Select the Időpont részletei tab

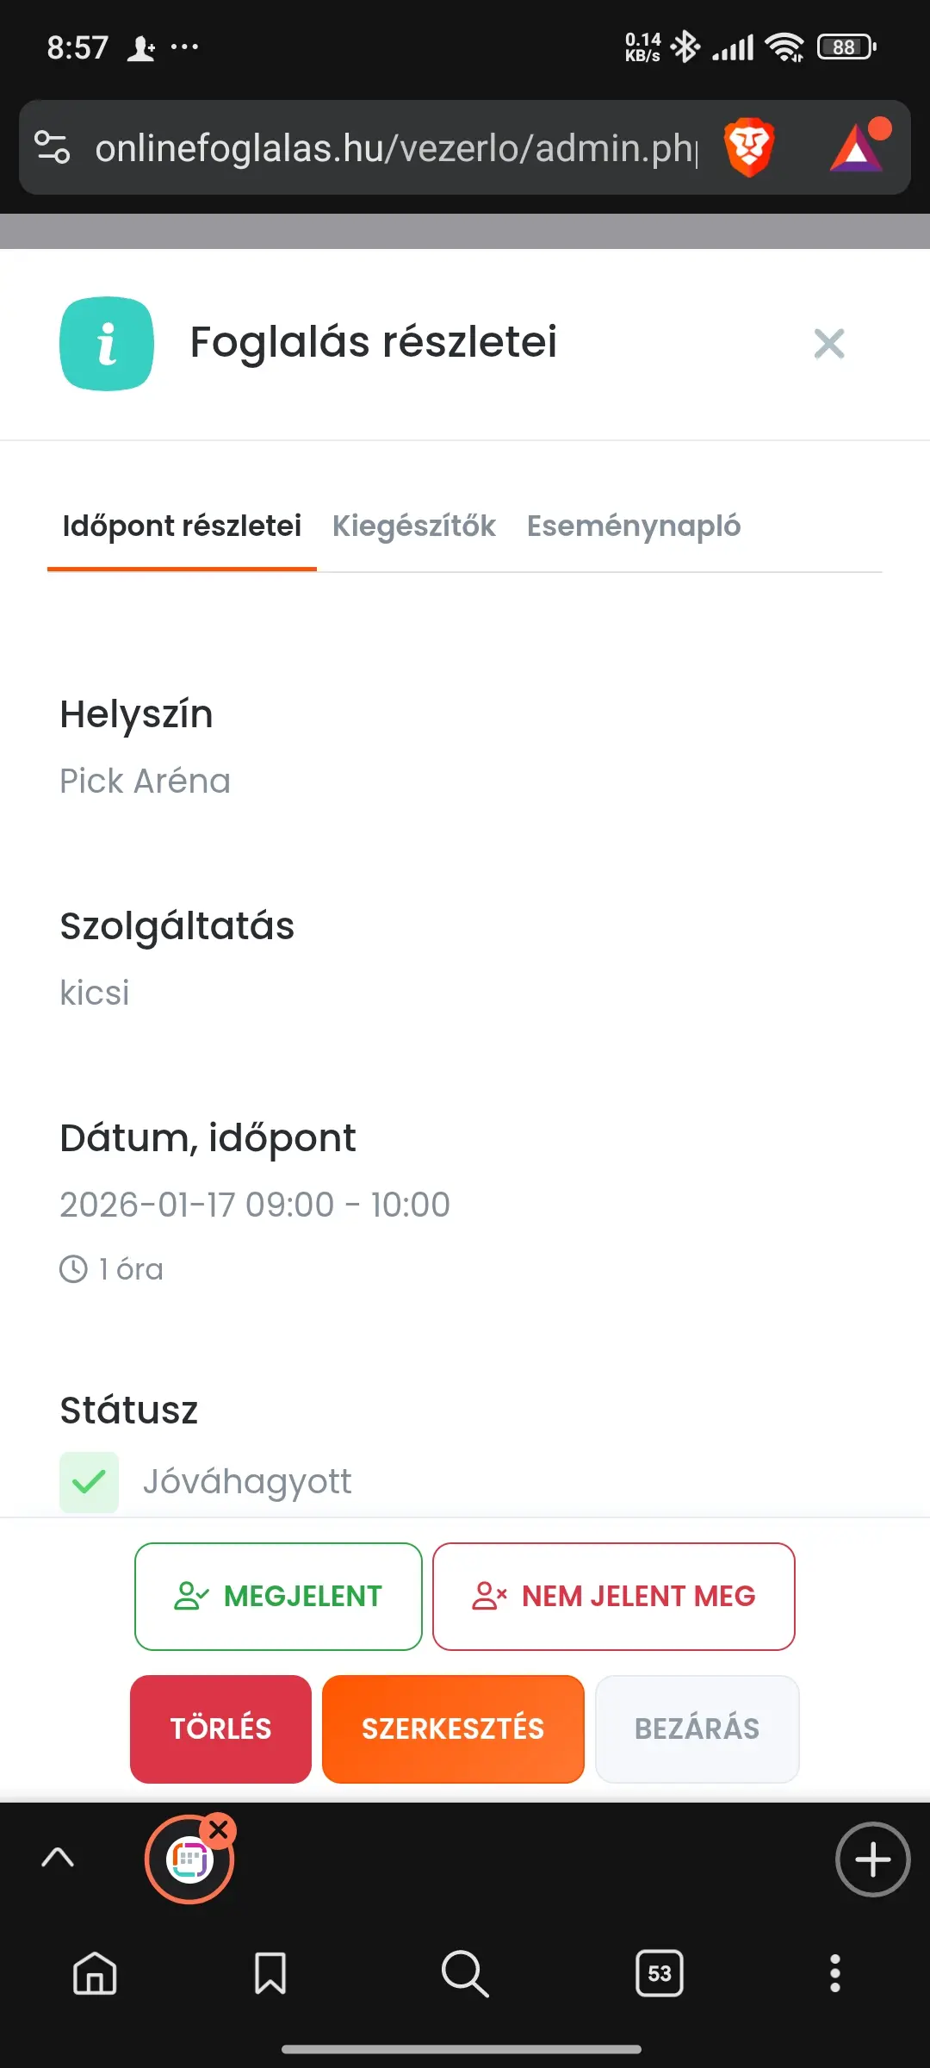[182, 526]
